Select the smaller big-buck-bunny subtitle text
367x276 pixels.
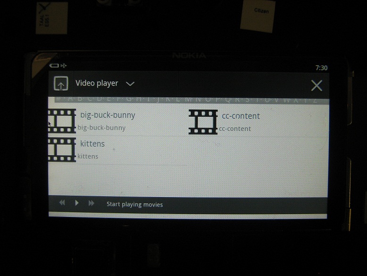[101, 128]
